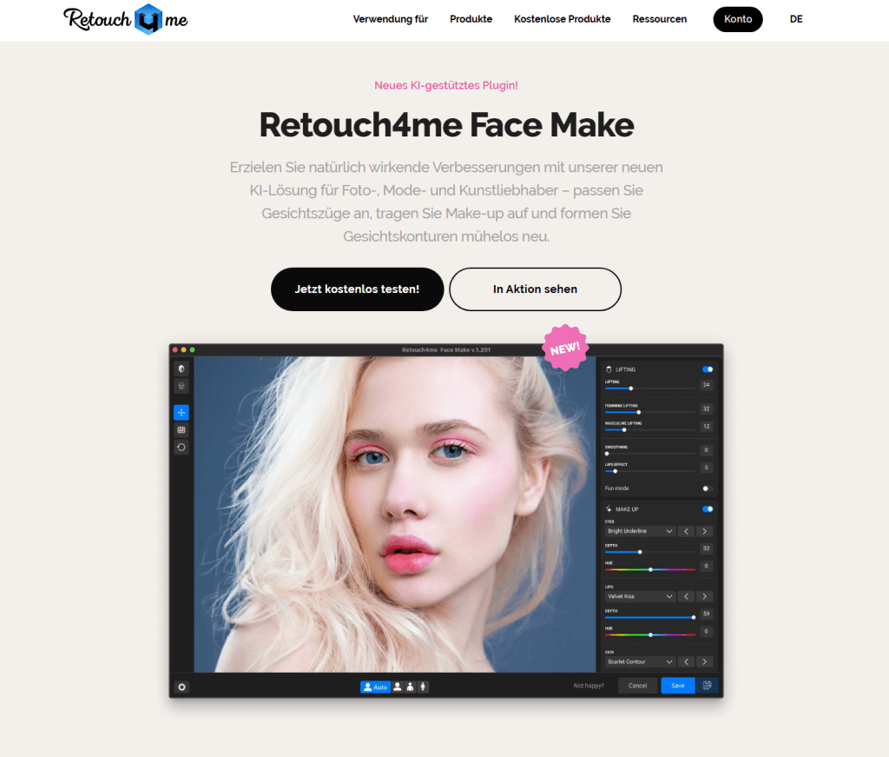
Task: Select the full-body person icon in bottom bar
Action: coord(423,687)
